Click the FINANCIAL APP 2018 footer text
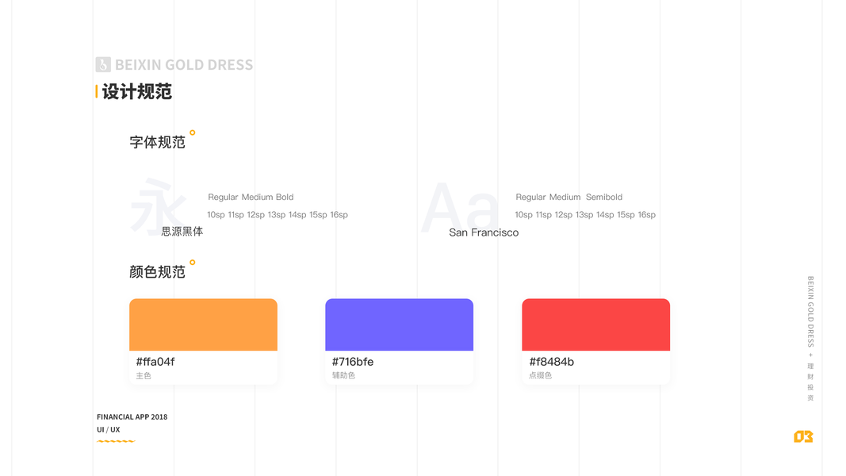 click(132, 416)
